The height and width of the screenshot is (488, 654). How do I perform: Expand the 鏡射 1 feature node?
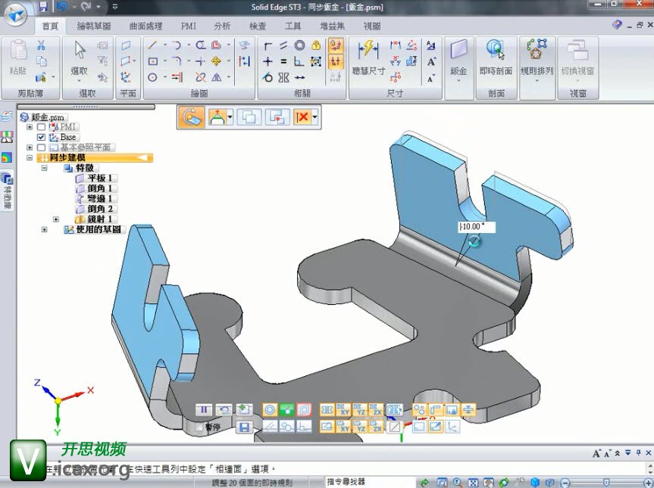[55, 219]
